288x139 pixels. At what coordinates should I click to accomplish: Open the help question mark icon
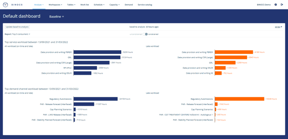tap(276, 5)
